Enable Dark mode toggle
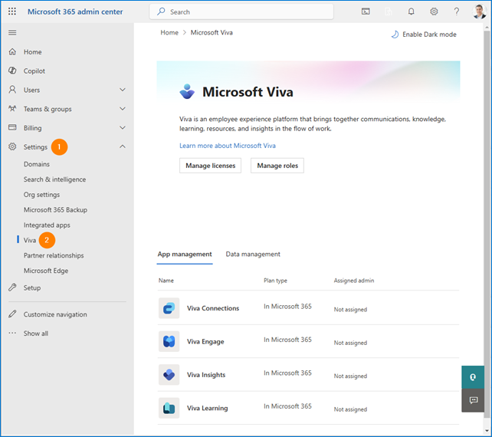 coord(424,34)
